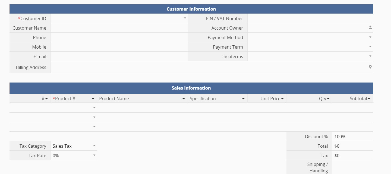This screenshot has width=391, height=174.
Task: Open the Product Name column header arrow
Action: click(184, 99)
